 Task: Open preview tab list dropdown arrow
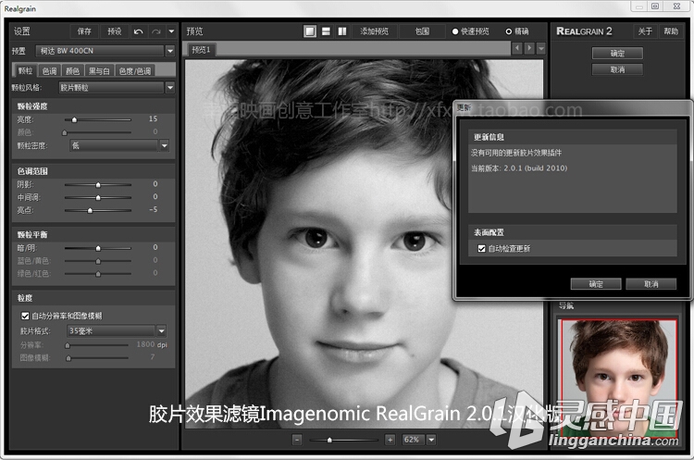click(x=541, y=48)
